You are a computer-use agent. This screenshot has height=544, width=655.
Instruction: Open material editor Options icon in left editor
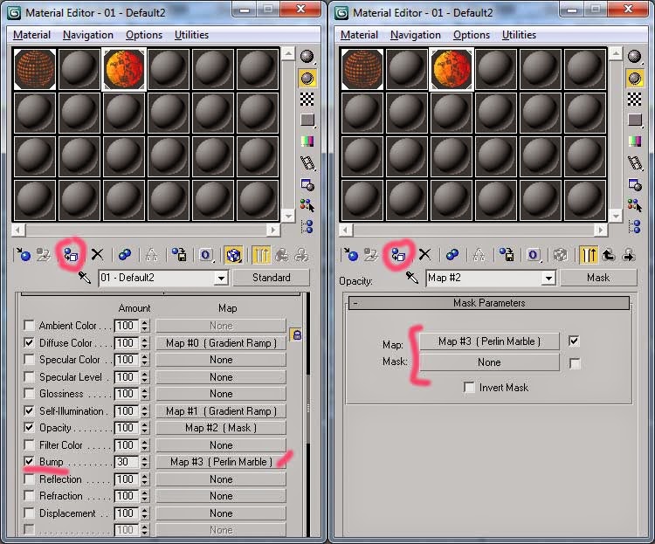click(307, 184)
